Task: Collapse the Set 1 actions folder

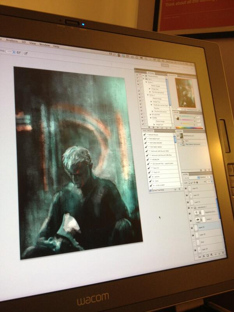Action: tap(144, 79)
